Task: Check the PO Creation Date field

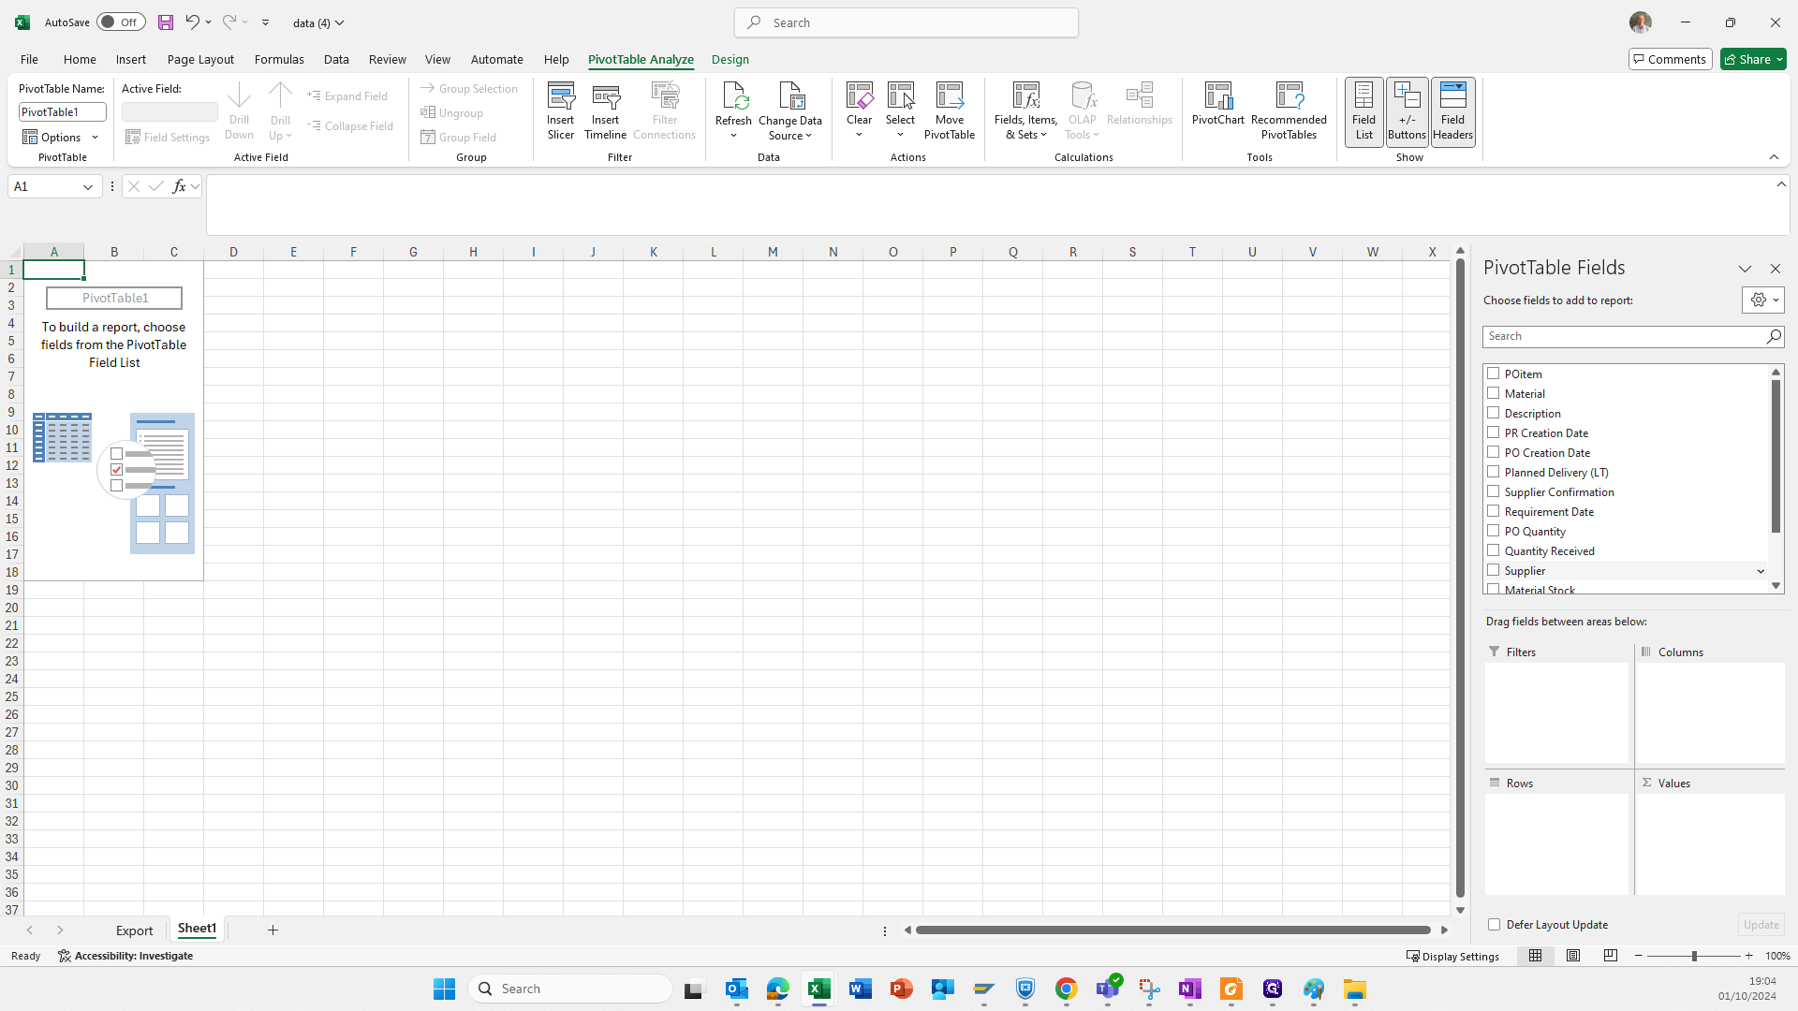Action: tap(1494, 452)
